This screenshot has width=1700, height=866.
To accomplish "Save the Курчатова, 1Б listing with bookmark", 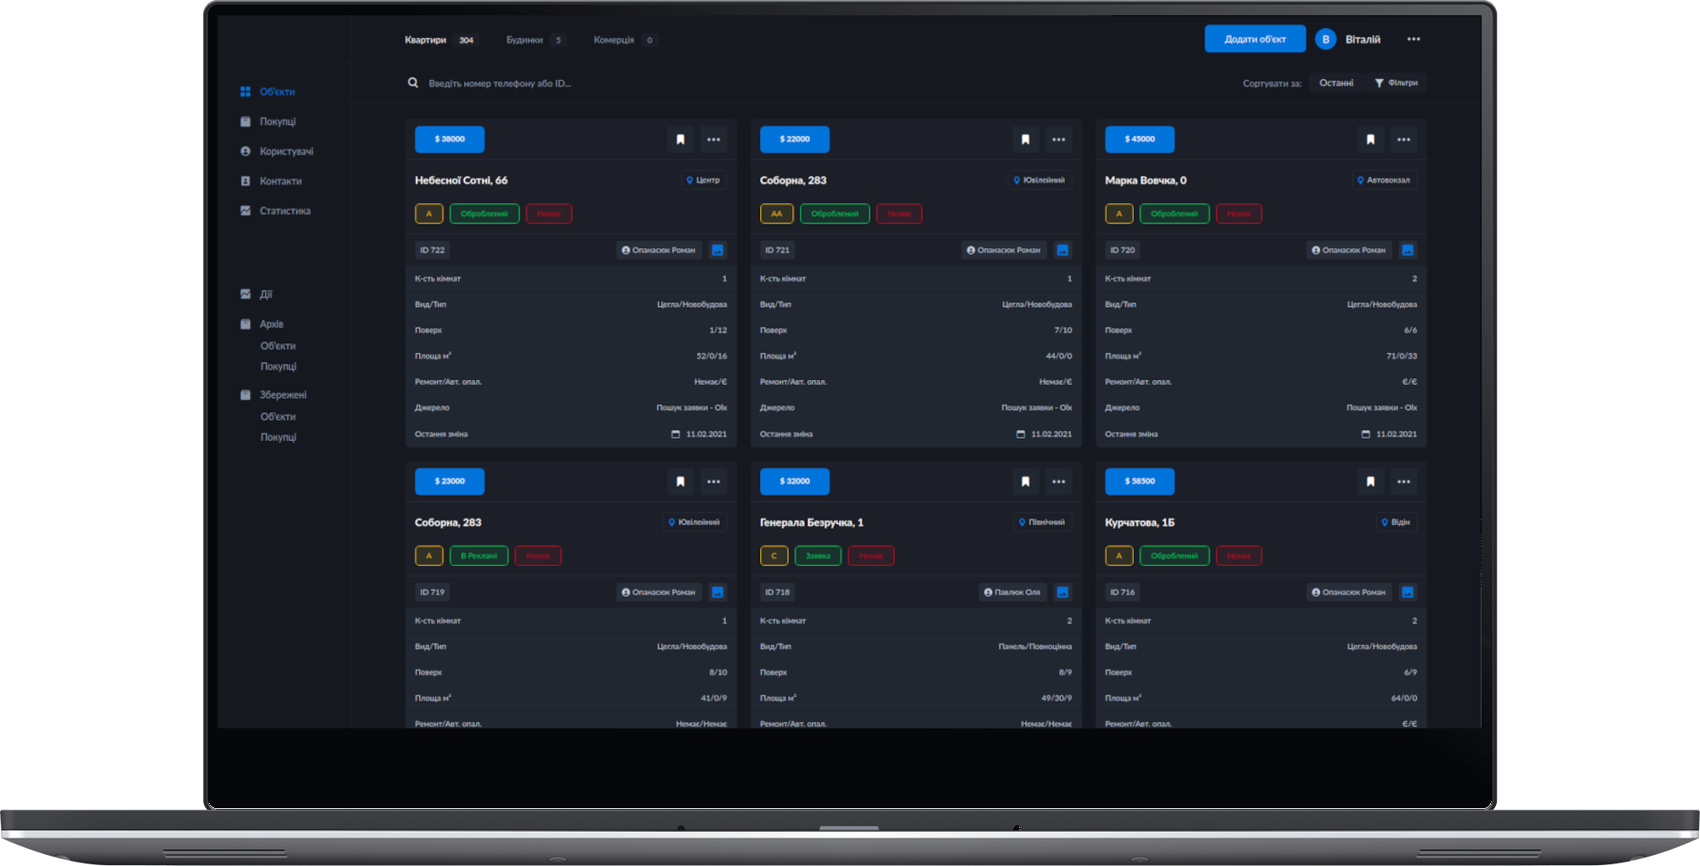I will [1370, 482].
